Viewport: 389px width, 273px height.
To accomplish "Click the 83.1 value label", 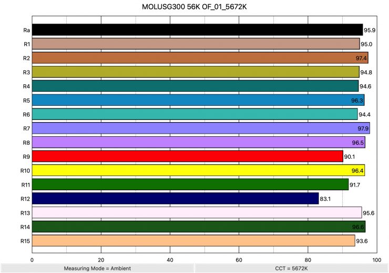I will tap(325, 199).
